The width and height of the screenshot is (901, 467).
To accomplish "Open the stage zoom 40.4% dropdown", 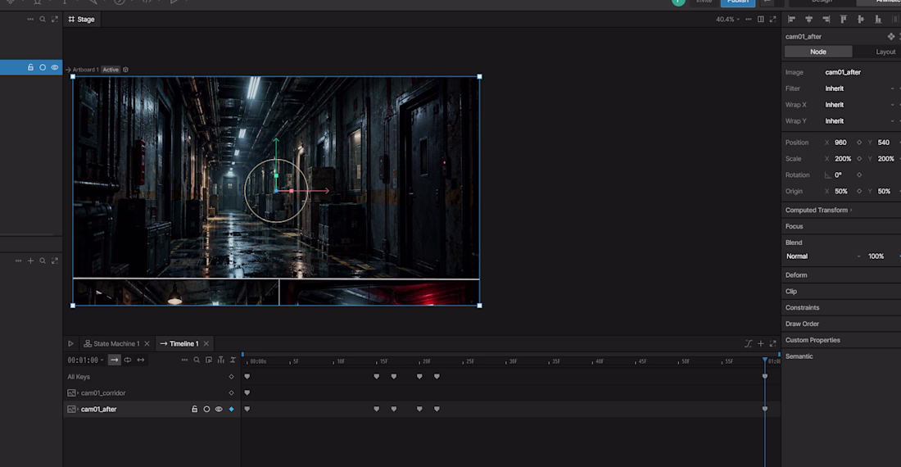I will 728,20.
